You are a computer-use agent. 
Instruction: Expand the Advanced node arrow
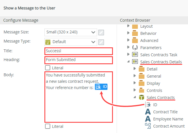[x=128, y=40]
